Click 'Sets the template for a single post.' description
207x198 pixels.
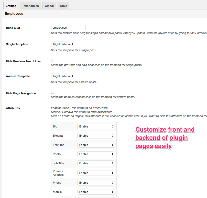(x=73, y=50)
